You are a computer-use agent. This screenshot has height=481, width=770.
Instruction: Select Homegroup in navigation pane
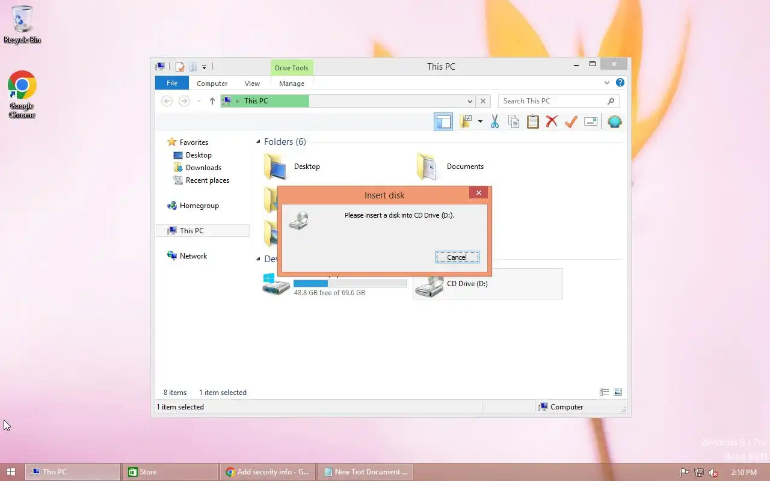tap(192, 206)
